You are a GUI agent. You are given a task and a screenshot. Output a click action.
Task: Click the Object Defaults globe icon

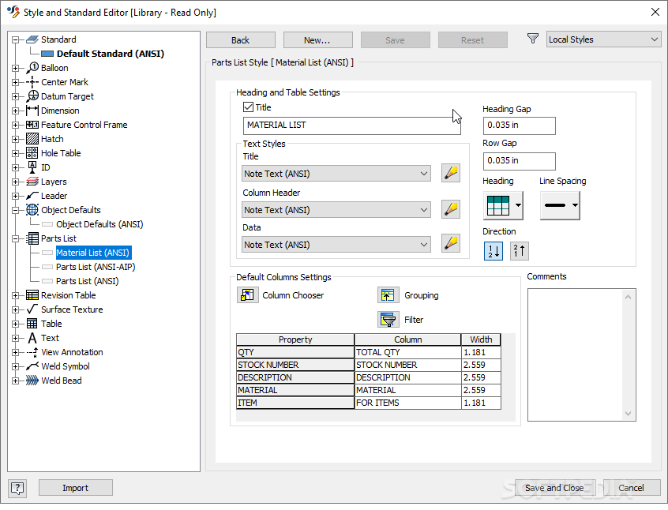click(32, 210)
